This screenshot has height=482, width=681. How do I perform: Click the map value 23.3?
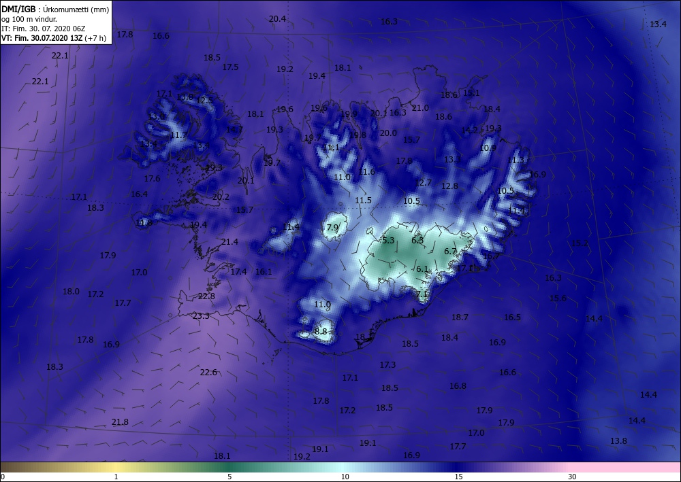201,316
